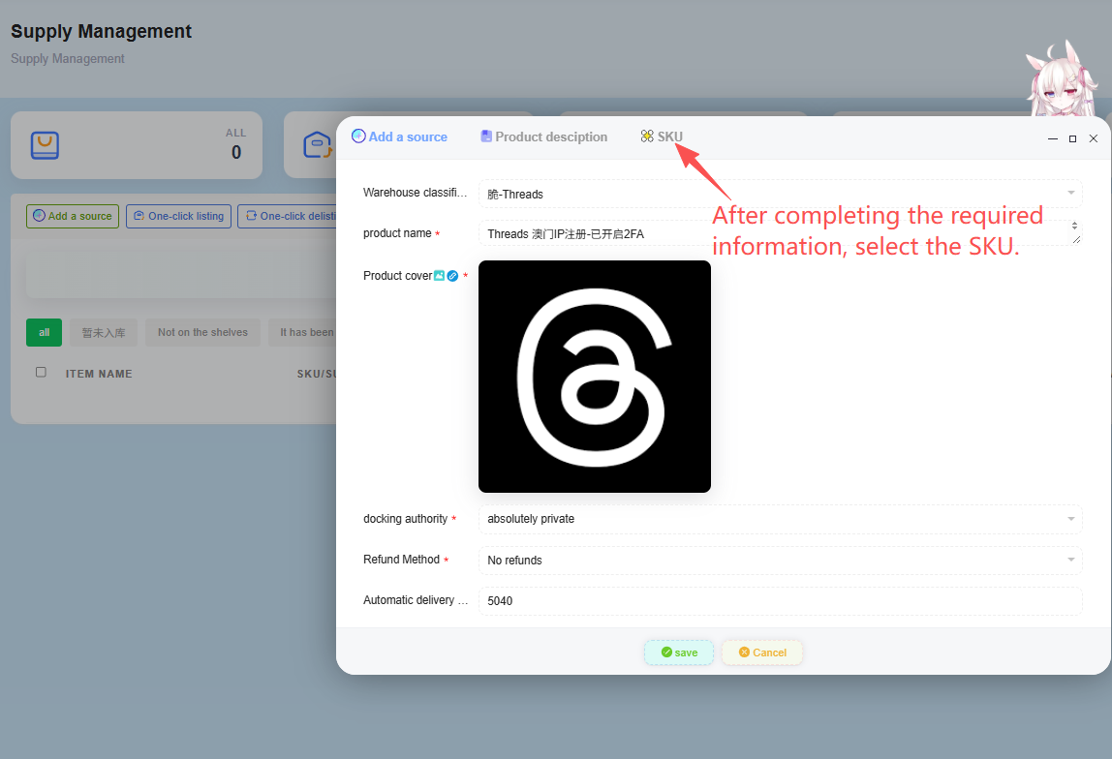This screenshot has height=759, width=1112.
Task: Select the Not on the shelves filter
Action: pos(202,332)
